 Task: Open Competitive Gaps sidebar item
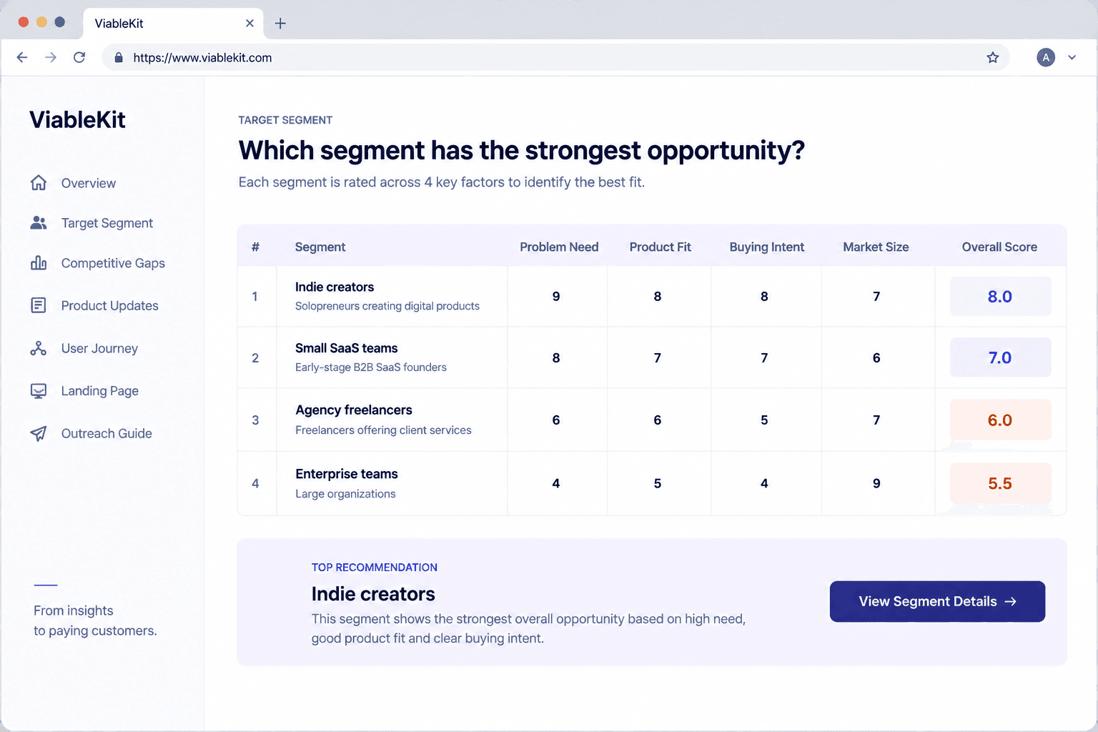tap(113, 263)
